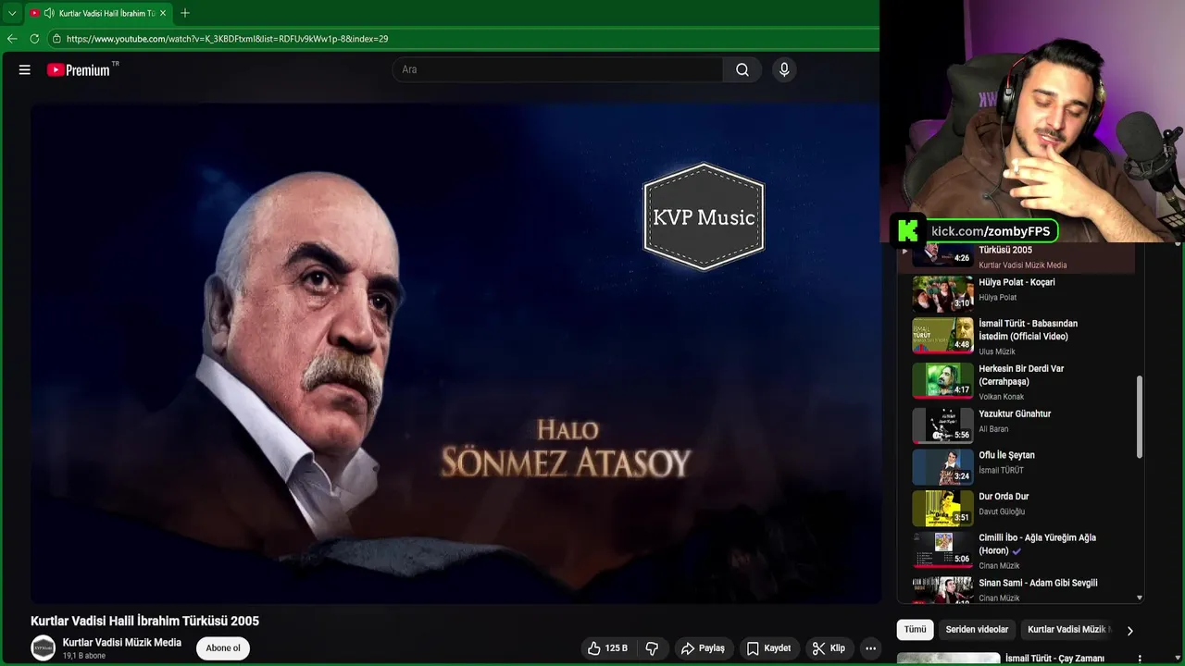The height and width of the screenshot is (666, 1185).
Task: Open the tab search dropdown arrow
Action: click(x=12, y=13)
